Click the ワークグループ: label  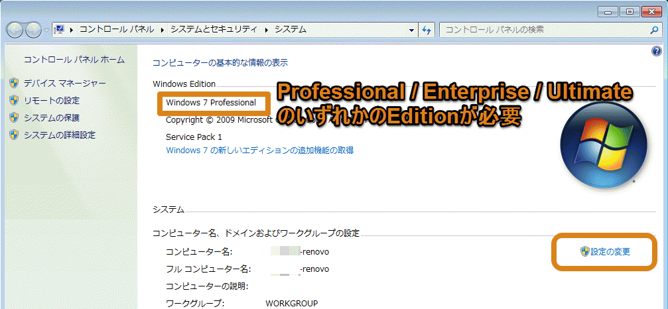[195, 304]
